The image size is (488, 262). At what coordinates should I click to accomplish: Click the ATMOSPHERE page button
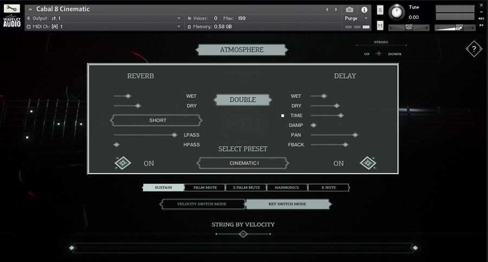click(x=242, y=50)
